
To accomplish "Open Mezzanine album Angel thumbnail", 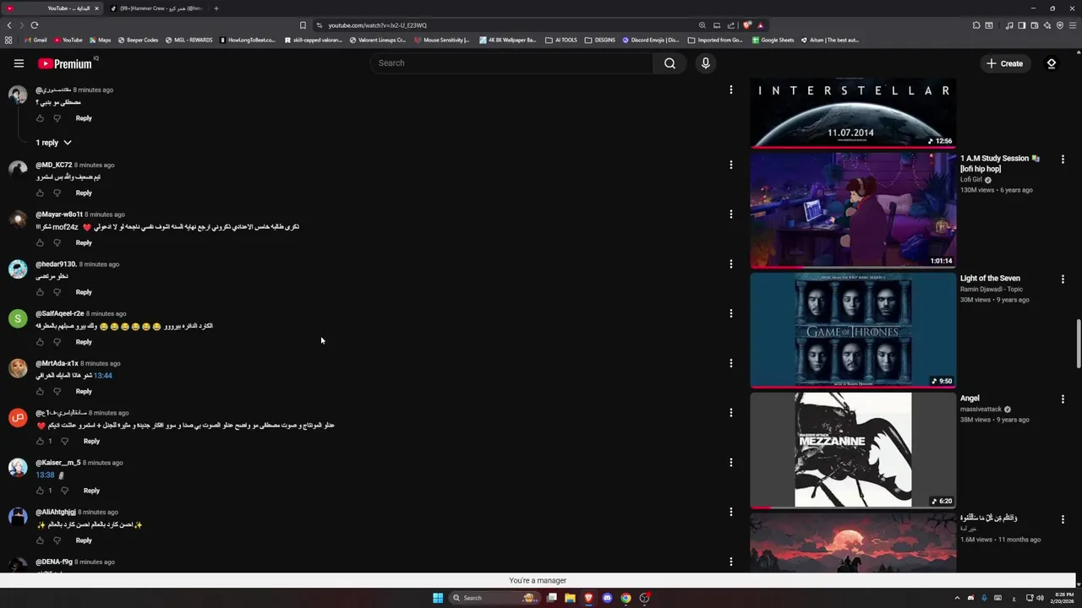I will [x=853, y=449].
